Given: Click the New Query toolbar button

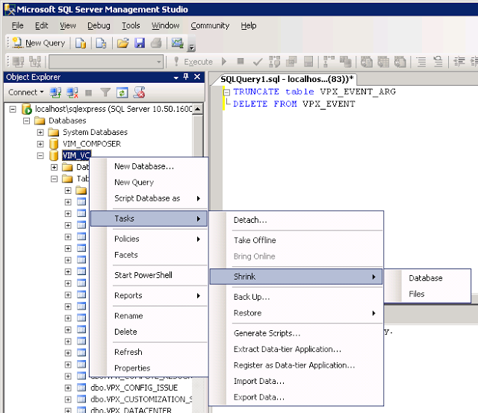Looking at the screenshot, I should (x=37, y=43).
